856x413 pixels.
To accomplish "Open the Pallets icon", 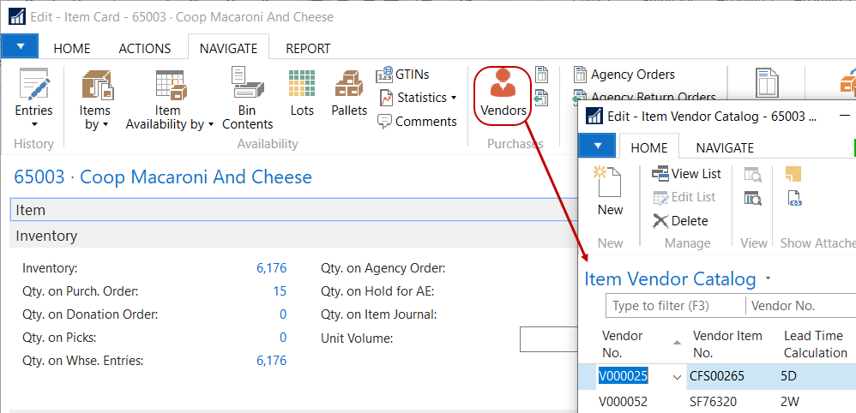I will tap(349, 93).
